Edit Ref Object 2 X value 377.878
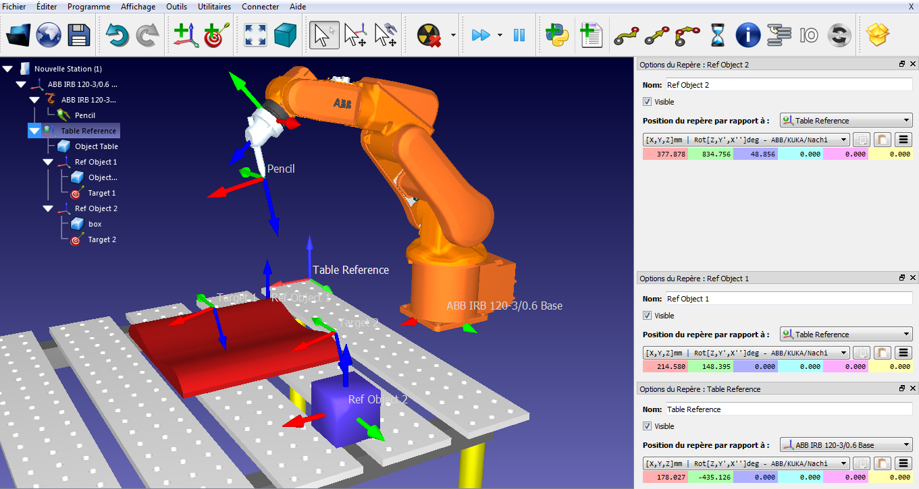 tap(665, 154)
